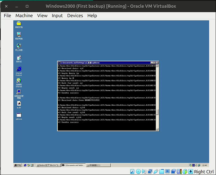216x175 pixels.
Task: Click the mouse integration status icon
Action: point(185,171)
